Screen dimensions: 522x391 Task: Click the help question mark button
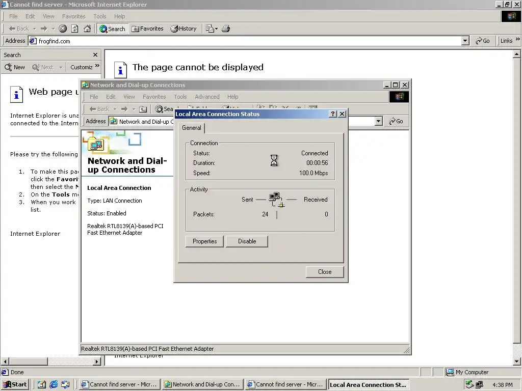click(x=332, y=114)
